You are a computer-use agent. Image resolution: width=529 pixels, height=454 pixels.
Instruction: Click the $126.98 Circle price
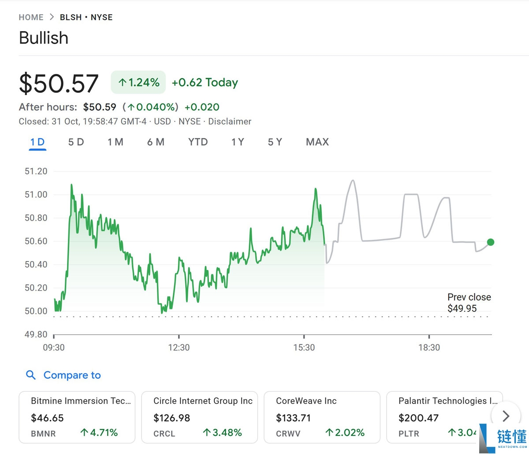[172, 418]
